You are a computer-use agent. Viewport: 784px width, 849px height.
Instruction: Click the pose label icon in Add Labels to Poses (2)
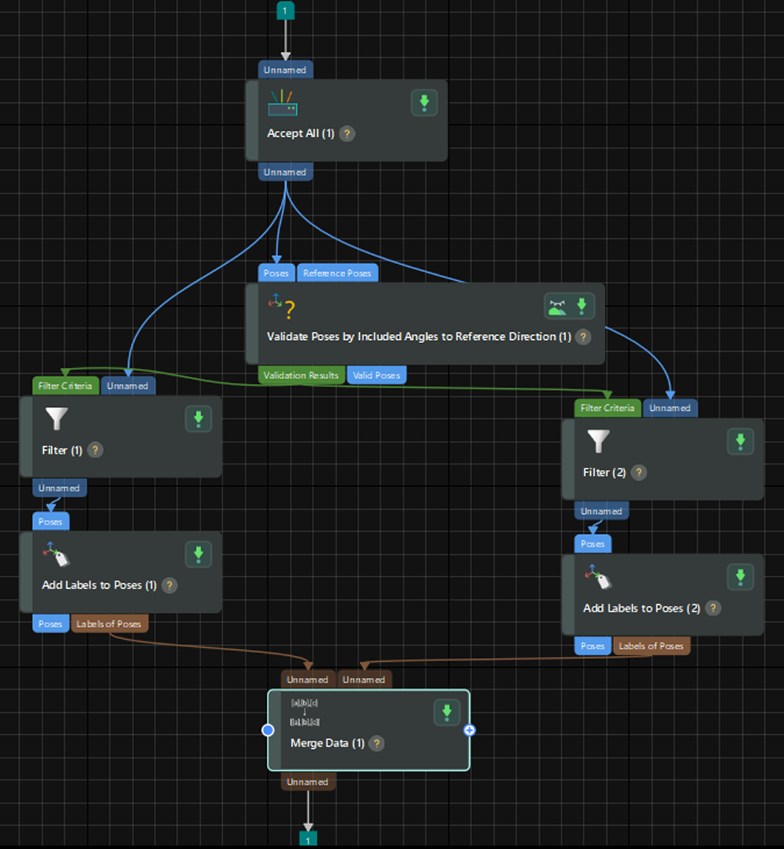(598, 576)
